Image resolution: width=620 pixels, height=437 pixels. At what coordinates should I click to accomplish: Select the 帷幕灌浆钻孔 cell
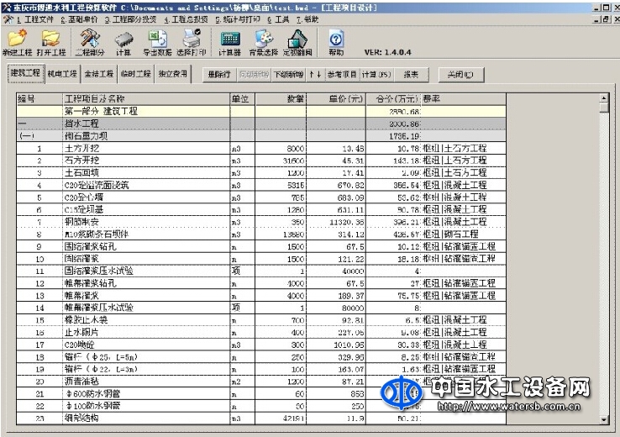coord(146,283)
